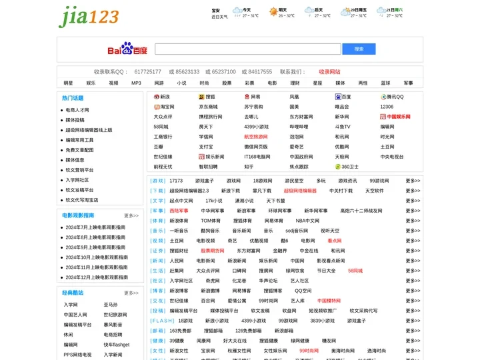This screenshot has width=480, height=360.
Task: Open the 新浪 (Sina) site icon link
Action: pyautogui.click(x=157, y=97)
